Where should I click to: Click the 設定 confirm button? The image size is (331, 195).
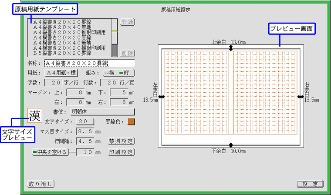tap(311, 183)
